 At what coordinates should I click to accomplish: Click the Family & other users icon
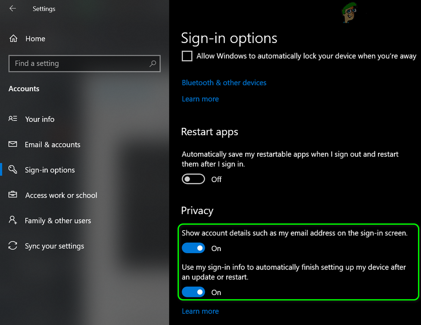(12, 220)
